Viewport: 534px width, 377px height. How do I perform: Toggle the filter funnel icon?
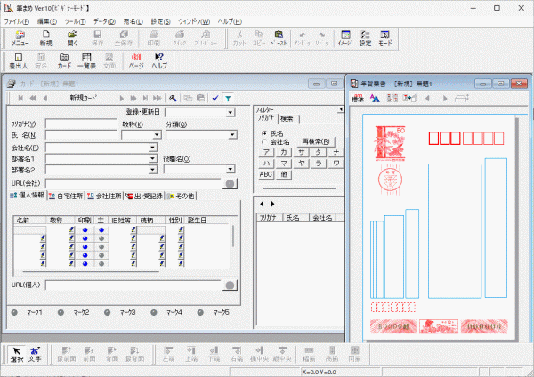click(x=228, y=99)
